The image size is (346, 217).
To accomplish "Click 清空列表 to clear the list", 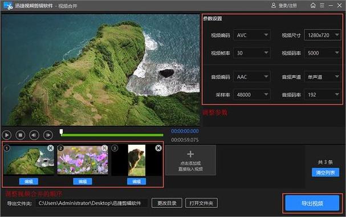I will [x=325, y=173].
